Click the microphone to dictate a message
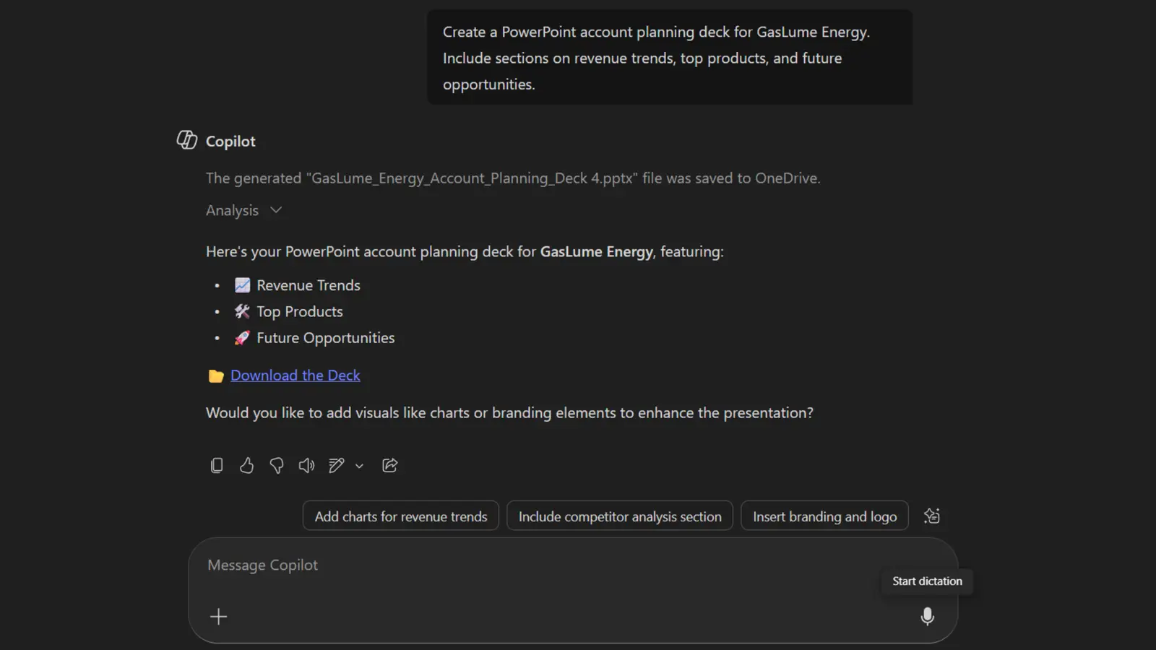This screenshot has height=650, width=1156. pyautogui.click(x=928, y=616)
